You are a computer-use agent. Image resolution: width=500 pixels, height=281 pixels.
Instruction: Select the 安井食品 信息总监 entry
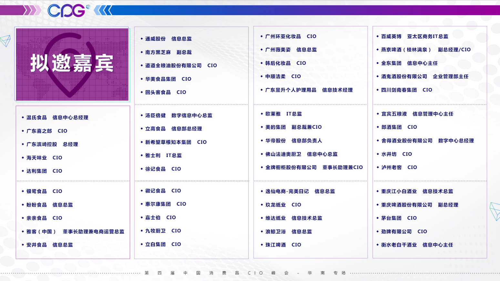(x=50, y=245)
